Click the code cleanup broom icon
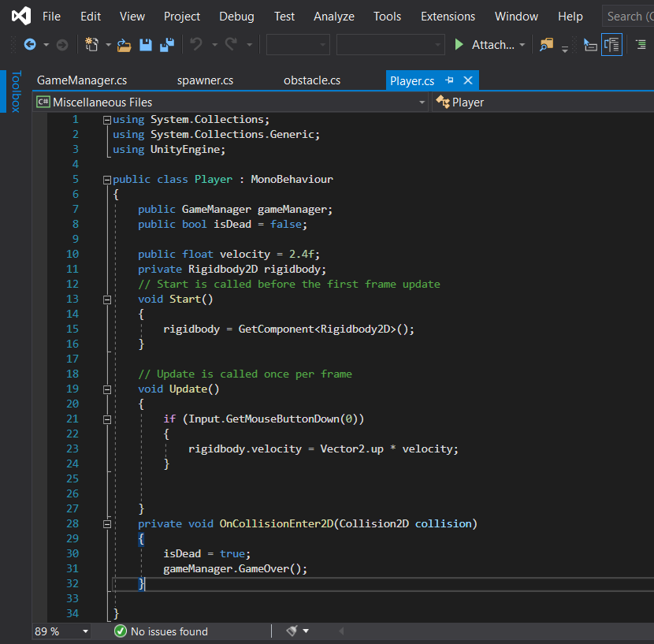 292,631
